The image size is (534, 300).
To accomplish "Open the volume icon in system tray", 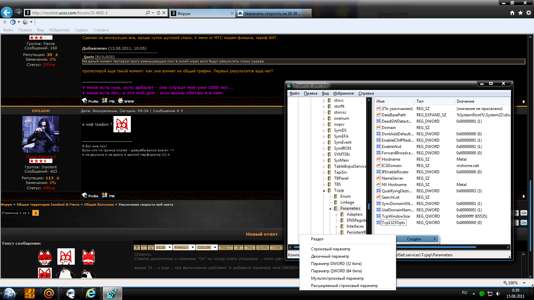I will coord(498,294).
